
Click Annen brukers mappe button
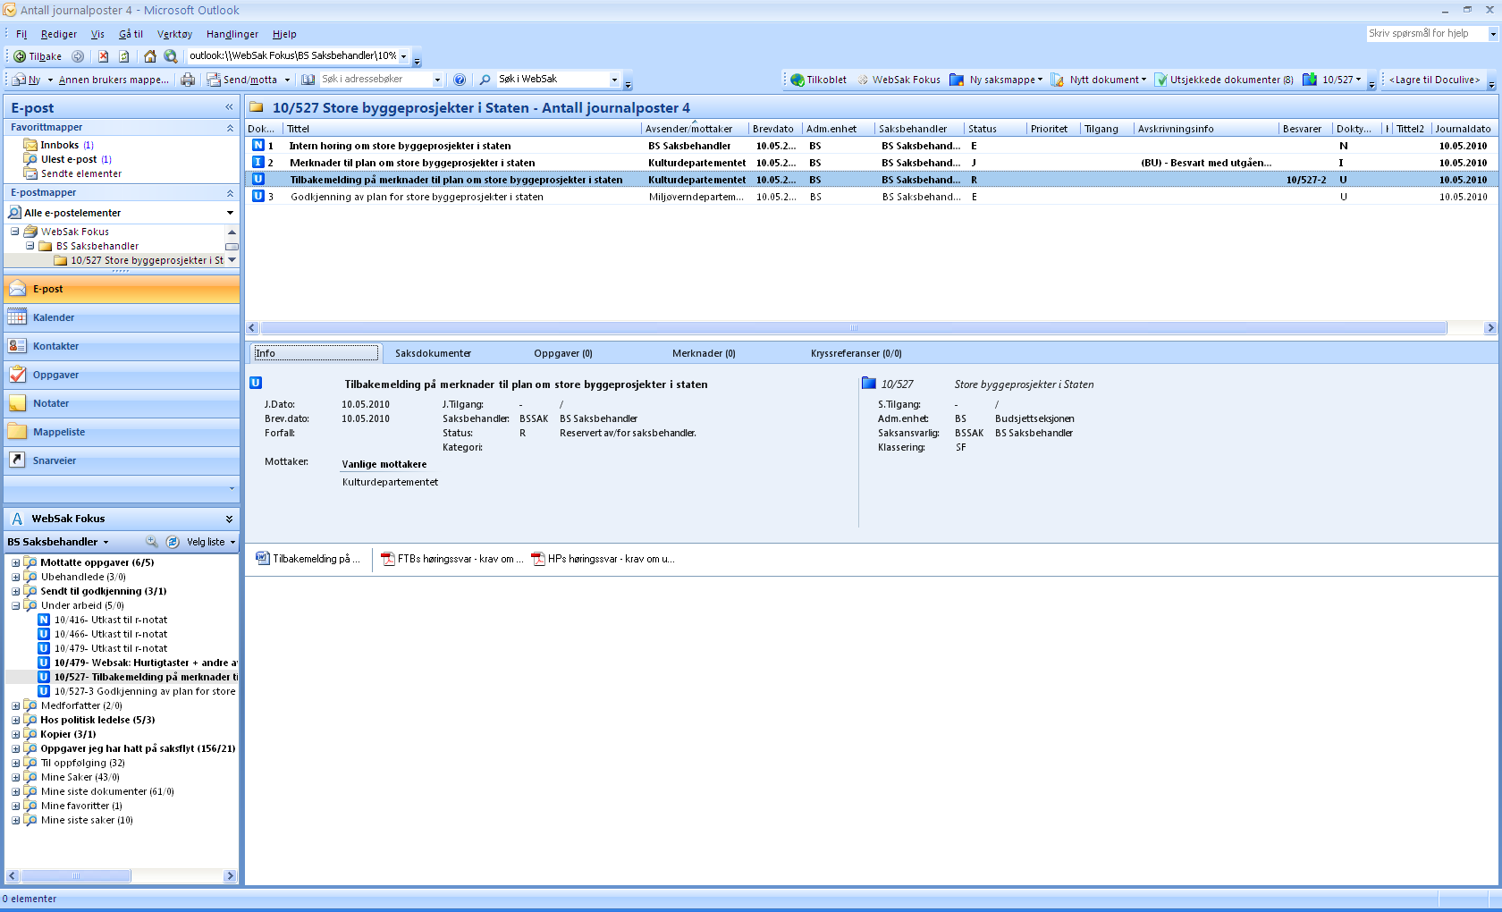click(114, 80)
